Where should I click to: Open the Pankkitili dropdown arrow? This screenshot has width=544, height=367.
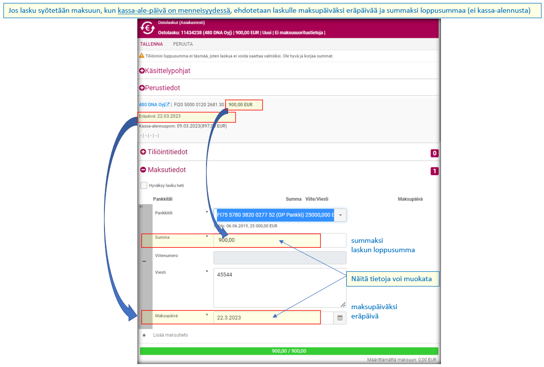(340, 215)
